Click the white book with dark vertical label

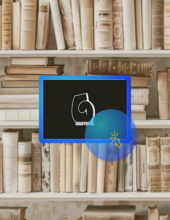click(143, 167)
